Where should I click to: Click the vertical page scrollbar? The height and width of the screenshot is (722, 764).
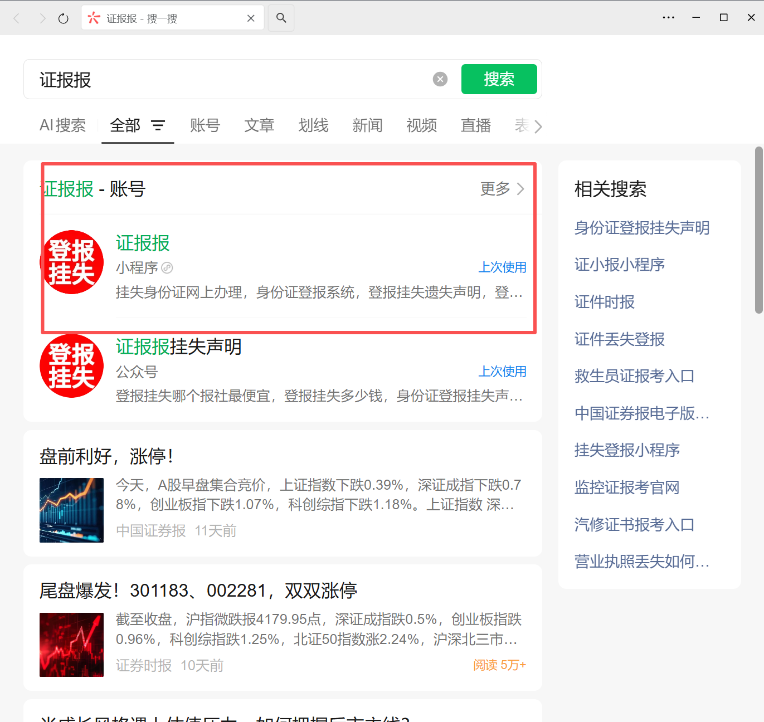coord(759,230)
